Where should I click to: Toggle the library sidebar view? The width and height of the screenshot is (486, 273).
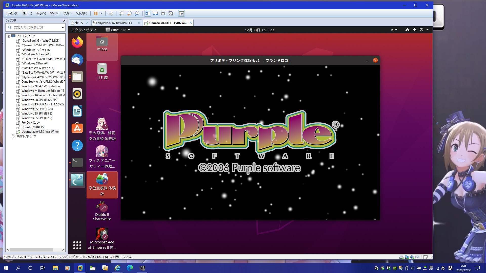(x=148, y=13)
